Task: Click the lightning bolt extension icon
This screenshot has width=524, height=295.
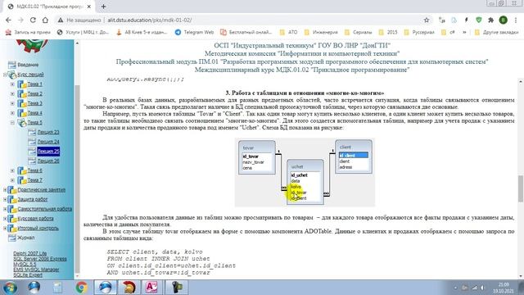Action: [466, 20]
